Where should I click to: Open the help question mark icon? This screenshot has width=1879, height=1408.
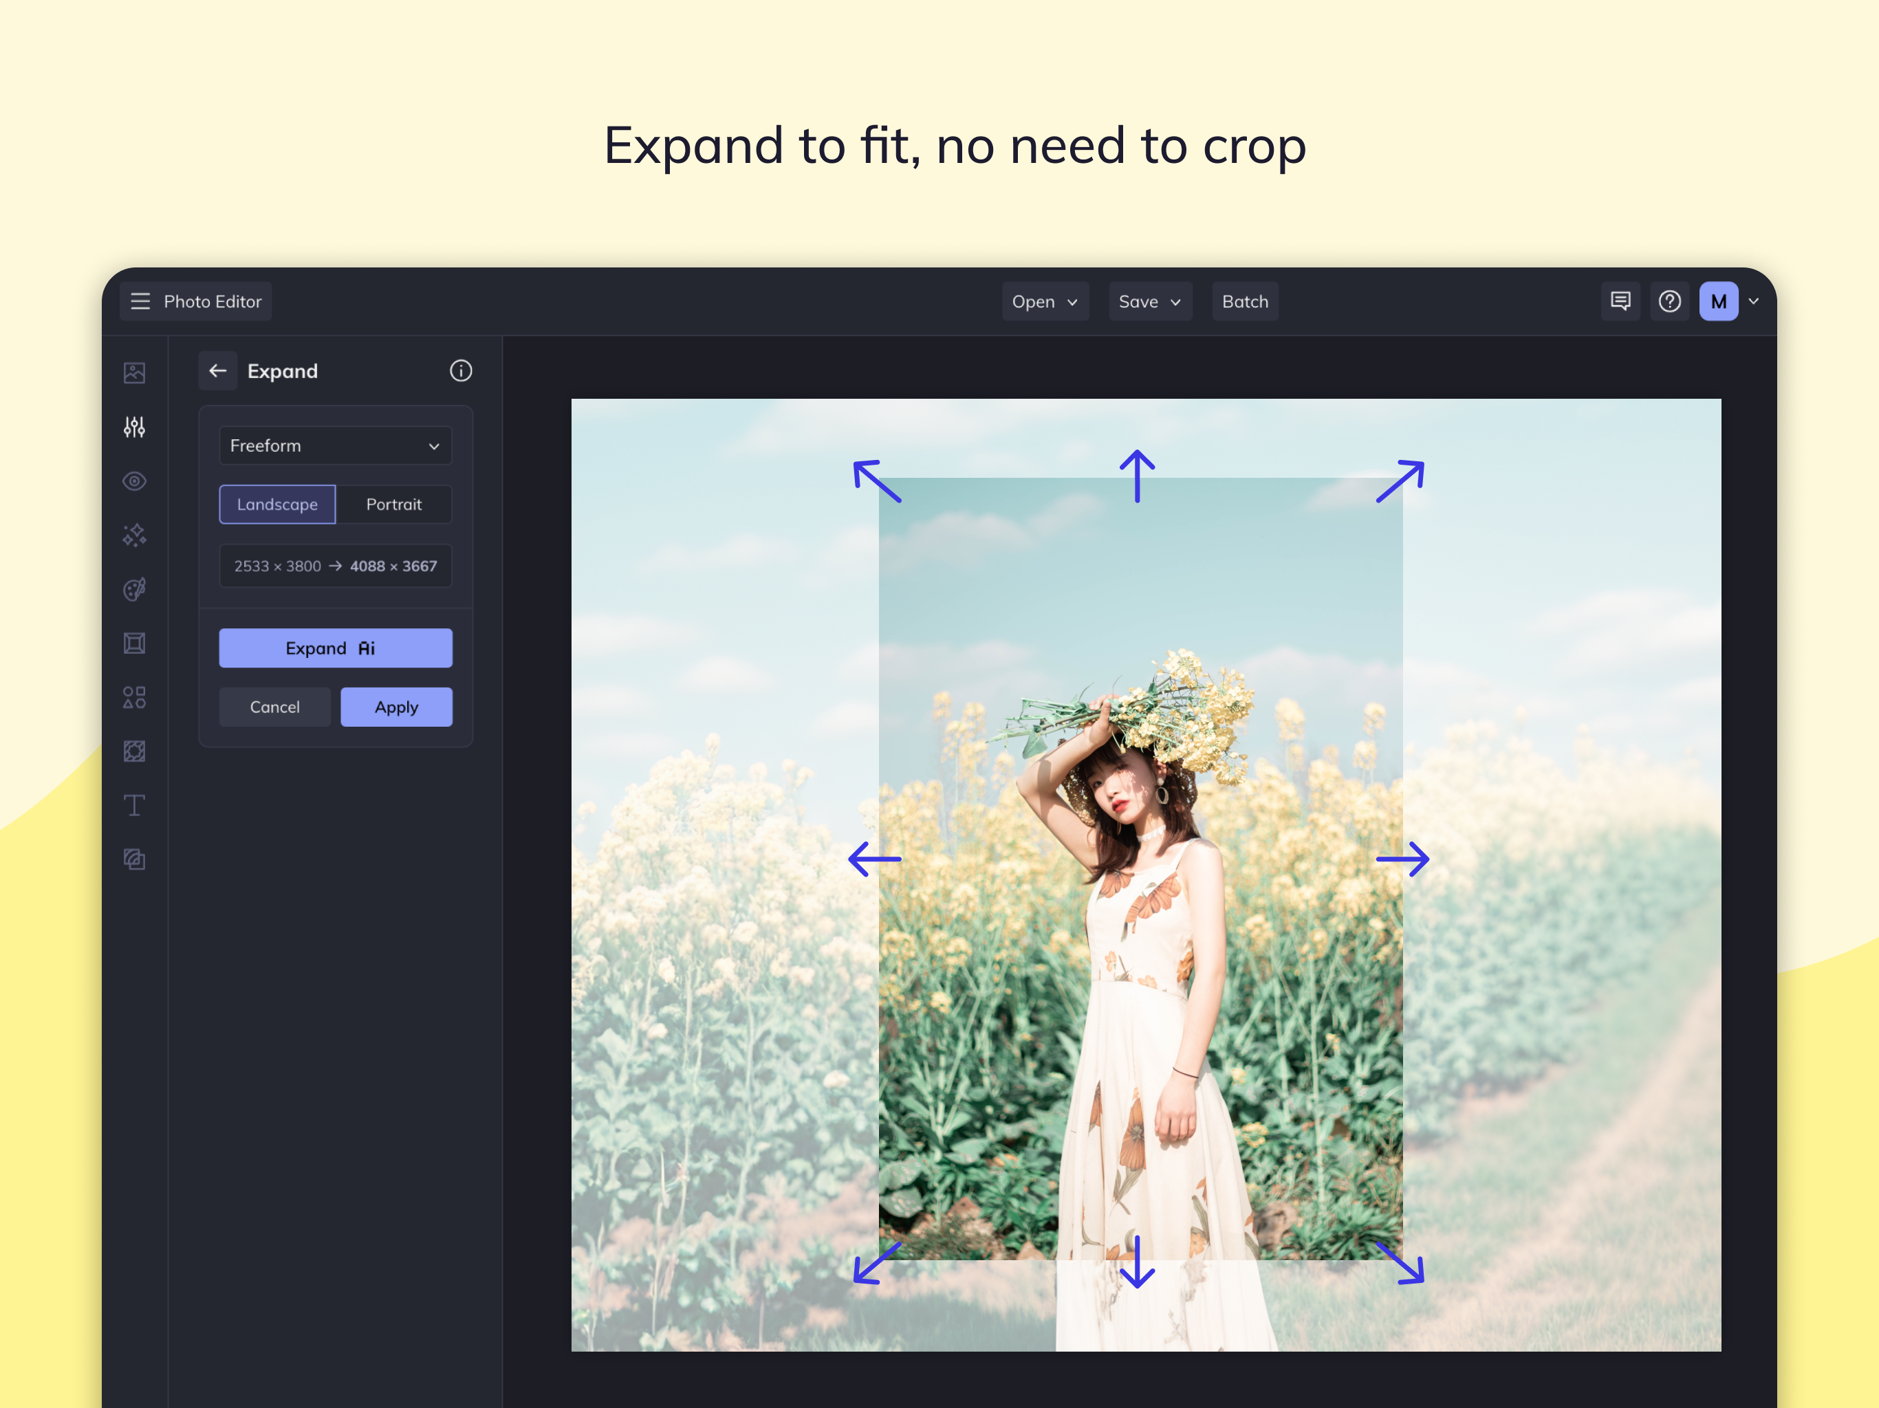[1669, 302]
